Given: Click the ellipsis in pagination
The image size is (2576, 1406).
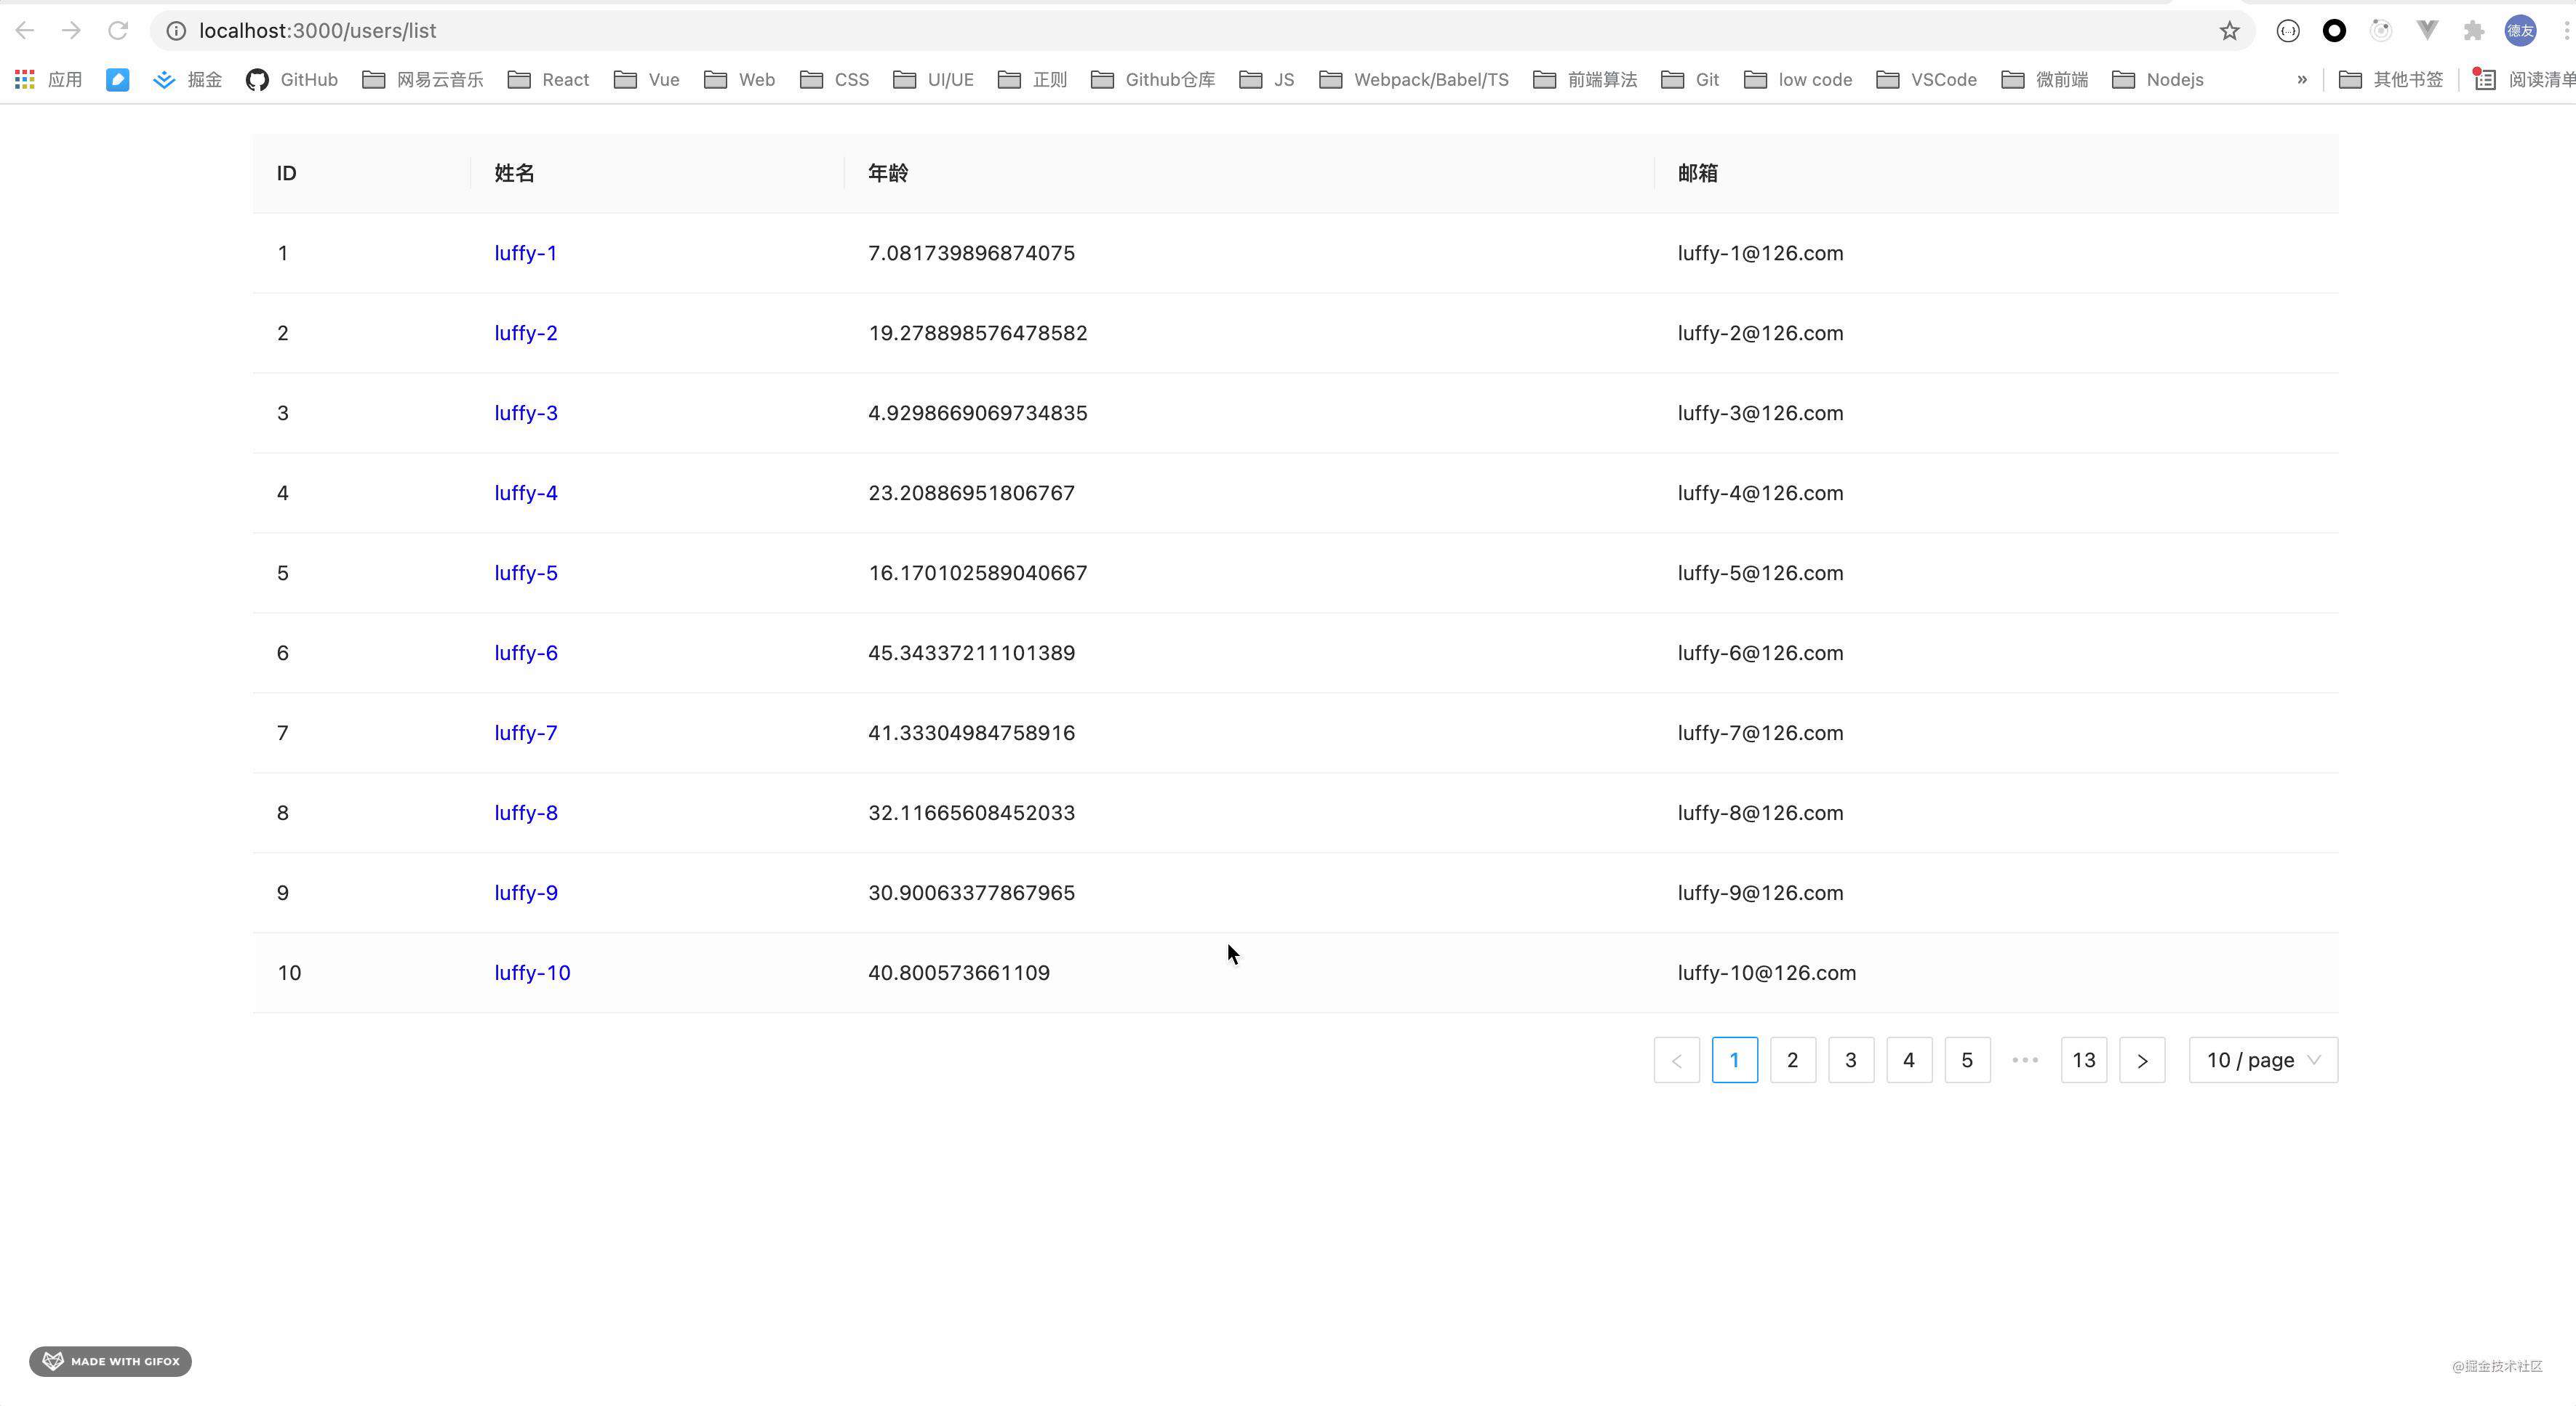Looking at the screenshot, I should pos(2025,1058).
